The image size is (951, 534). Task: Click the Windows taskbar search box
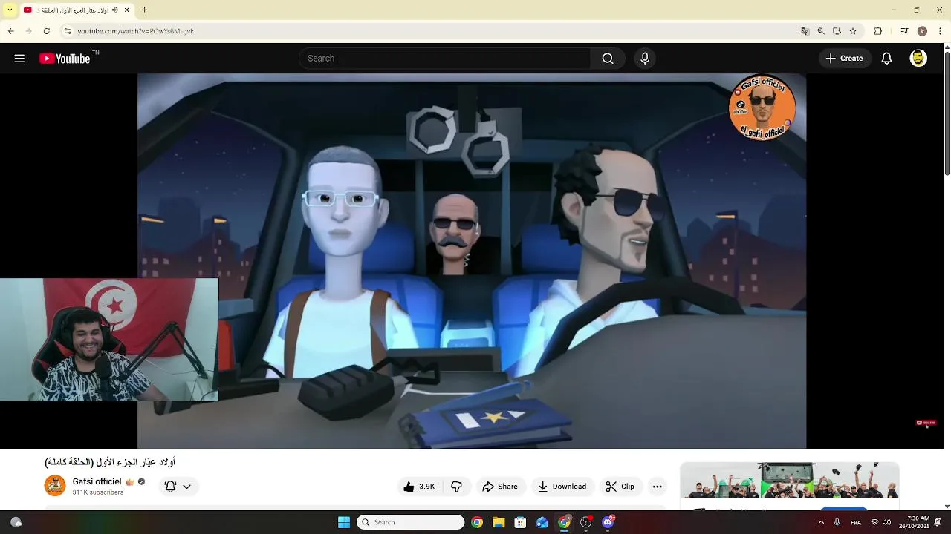[411, 522]
